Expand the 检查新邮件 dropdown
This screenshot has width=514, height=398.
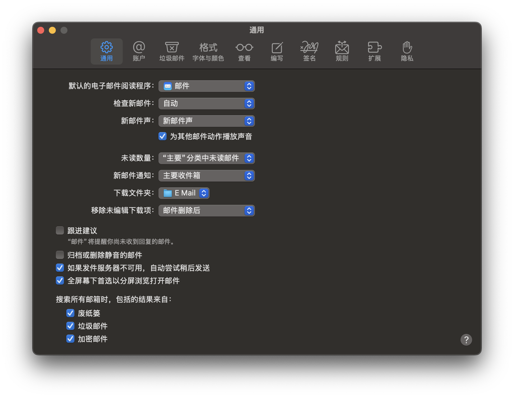click(206, 104)
